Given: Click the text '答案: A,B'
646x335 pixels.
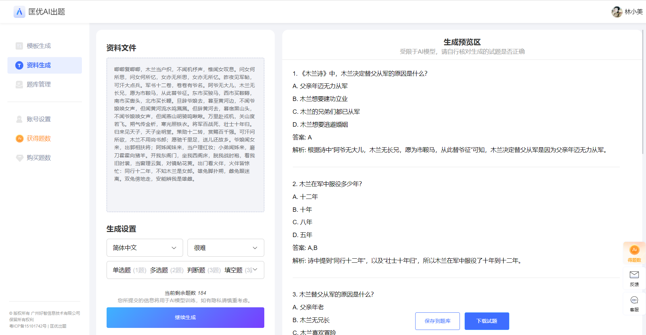Looking at the screenshot, I should tap(305, 248).
